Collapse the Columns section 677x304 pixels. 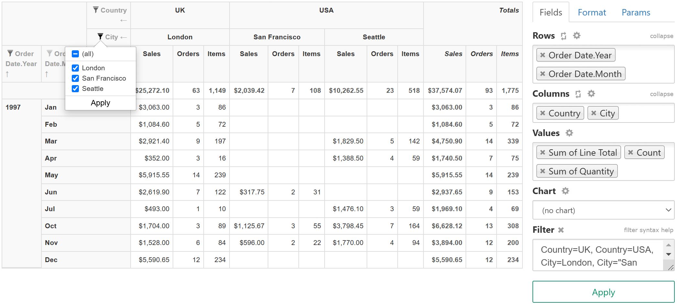pyautogui.click(x=661, y=94)
